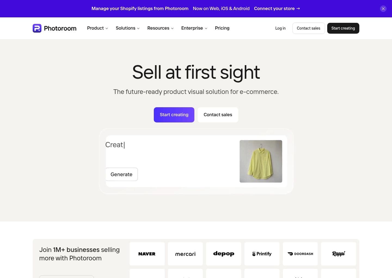Click the Log in link
Screen dimensions: 392x278
(x=280, y=28)
